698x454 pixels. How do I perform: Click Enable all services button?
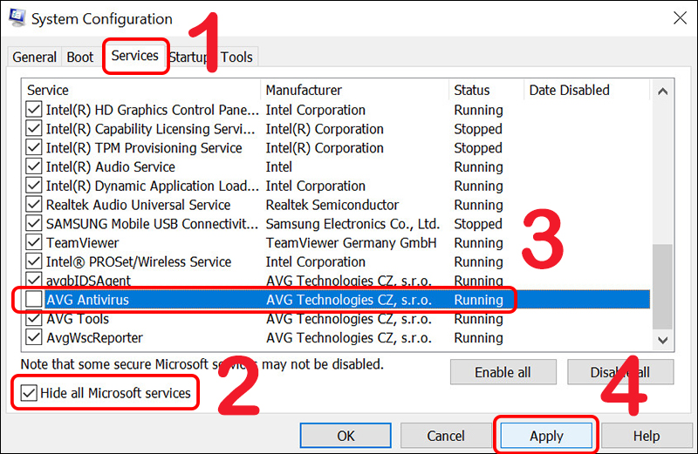coord(503,372)
